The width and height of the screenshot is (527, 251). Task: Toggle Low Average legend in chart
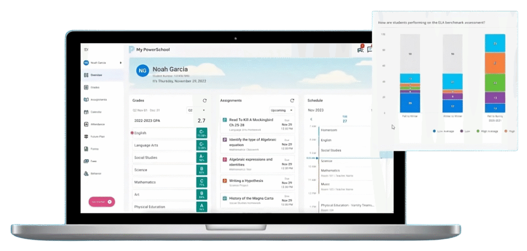click(443, 131)
